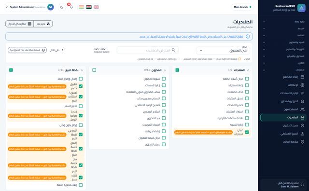309x191 pixels.
Task: Click the Main Branch selector
Action: (242, 7)
